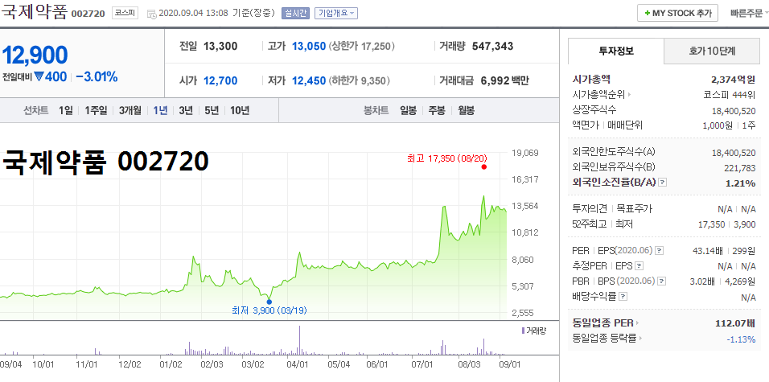
Task: Click the 저가 12,450 value
Action: click(x=309, y=80)
